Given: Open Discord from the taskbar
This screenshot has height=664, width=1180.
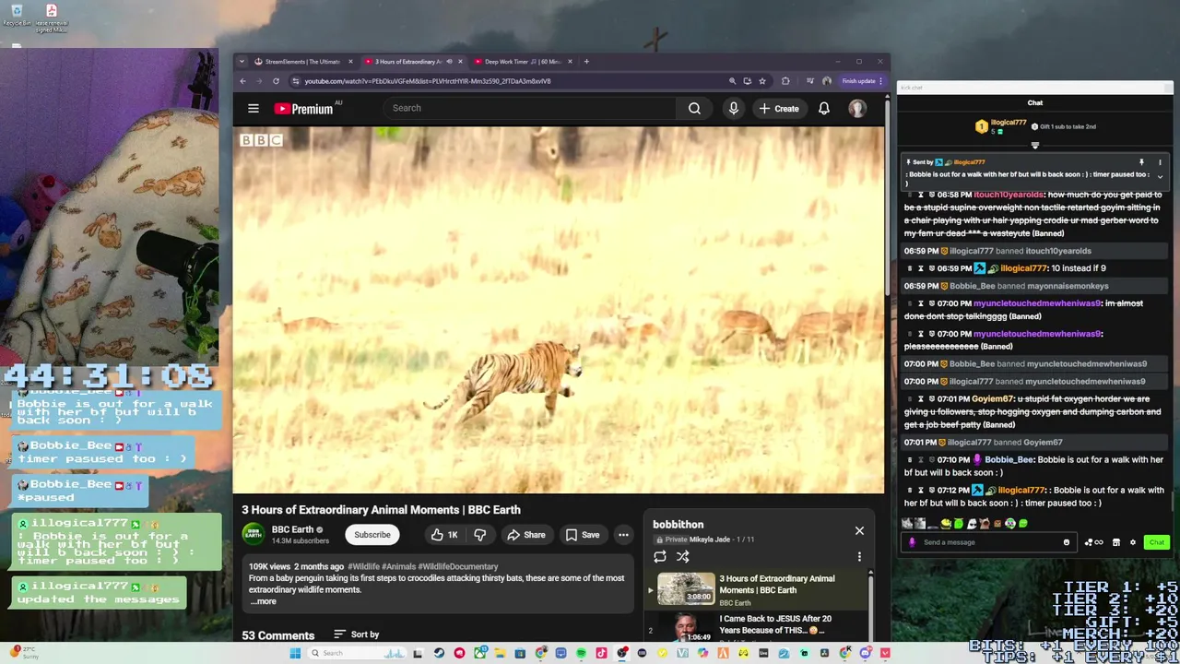Looking at the screenshot, I should click(864, 653).
